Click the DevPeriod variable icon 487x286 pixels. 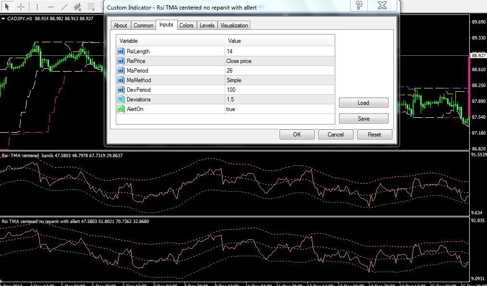(121, 90)
